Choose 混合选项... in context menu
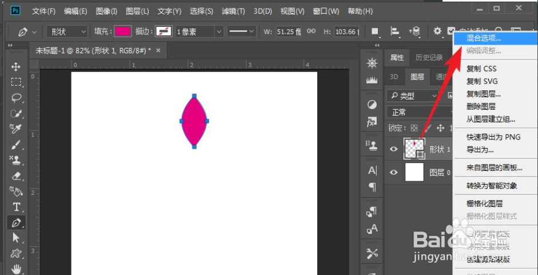 (496, 38)
